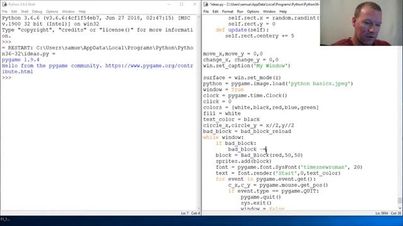Click the 'bad_block -=' line being edited
This screenshot has width=403, height=226.
pos(247,149)
